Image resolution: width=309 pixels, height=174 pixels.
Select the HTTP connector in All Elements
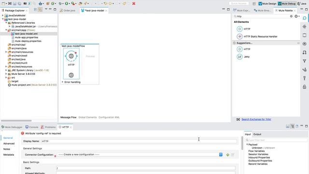click(x=243, y=29)
